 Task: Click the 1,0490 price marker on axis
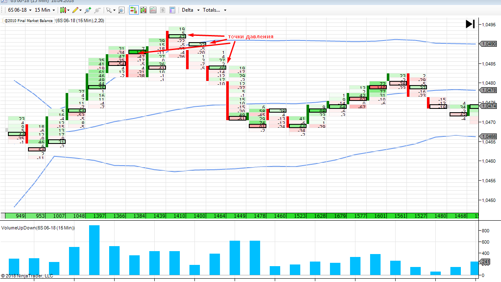(488, 44)
